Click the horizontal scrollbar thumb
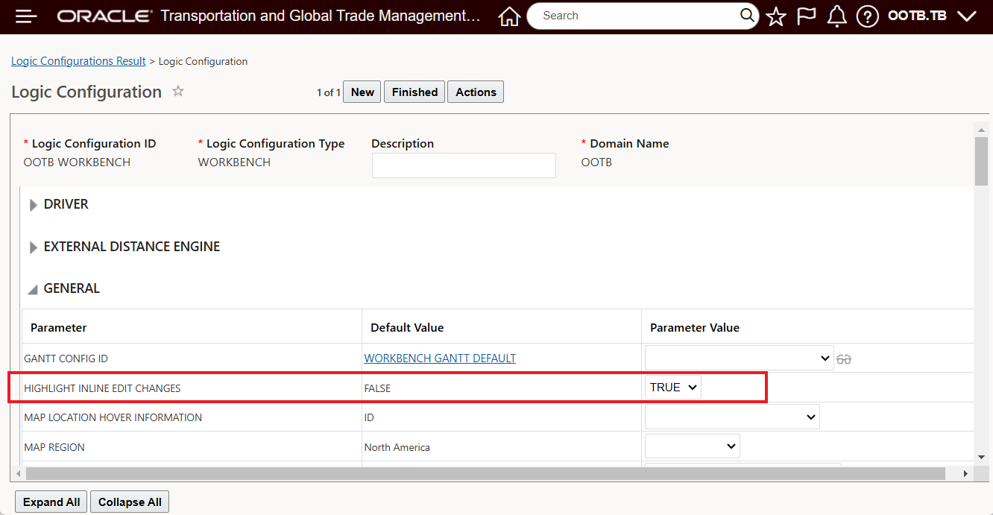The width and height of the screenshot is (993, 515). click(x=485, y=473)
